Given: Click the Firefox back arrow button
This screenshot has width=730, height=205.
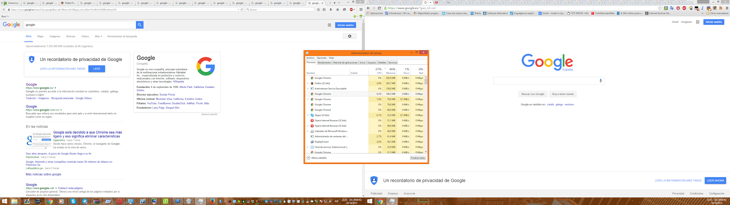Looking at the screenshot, I should click(x=4, y=9).
